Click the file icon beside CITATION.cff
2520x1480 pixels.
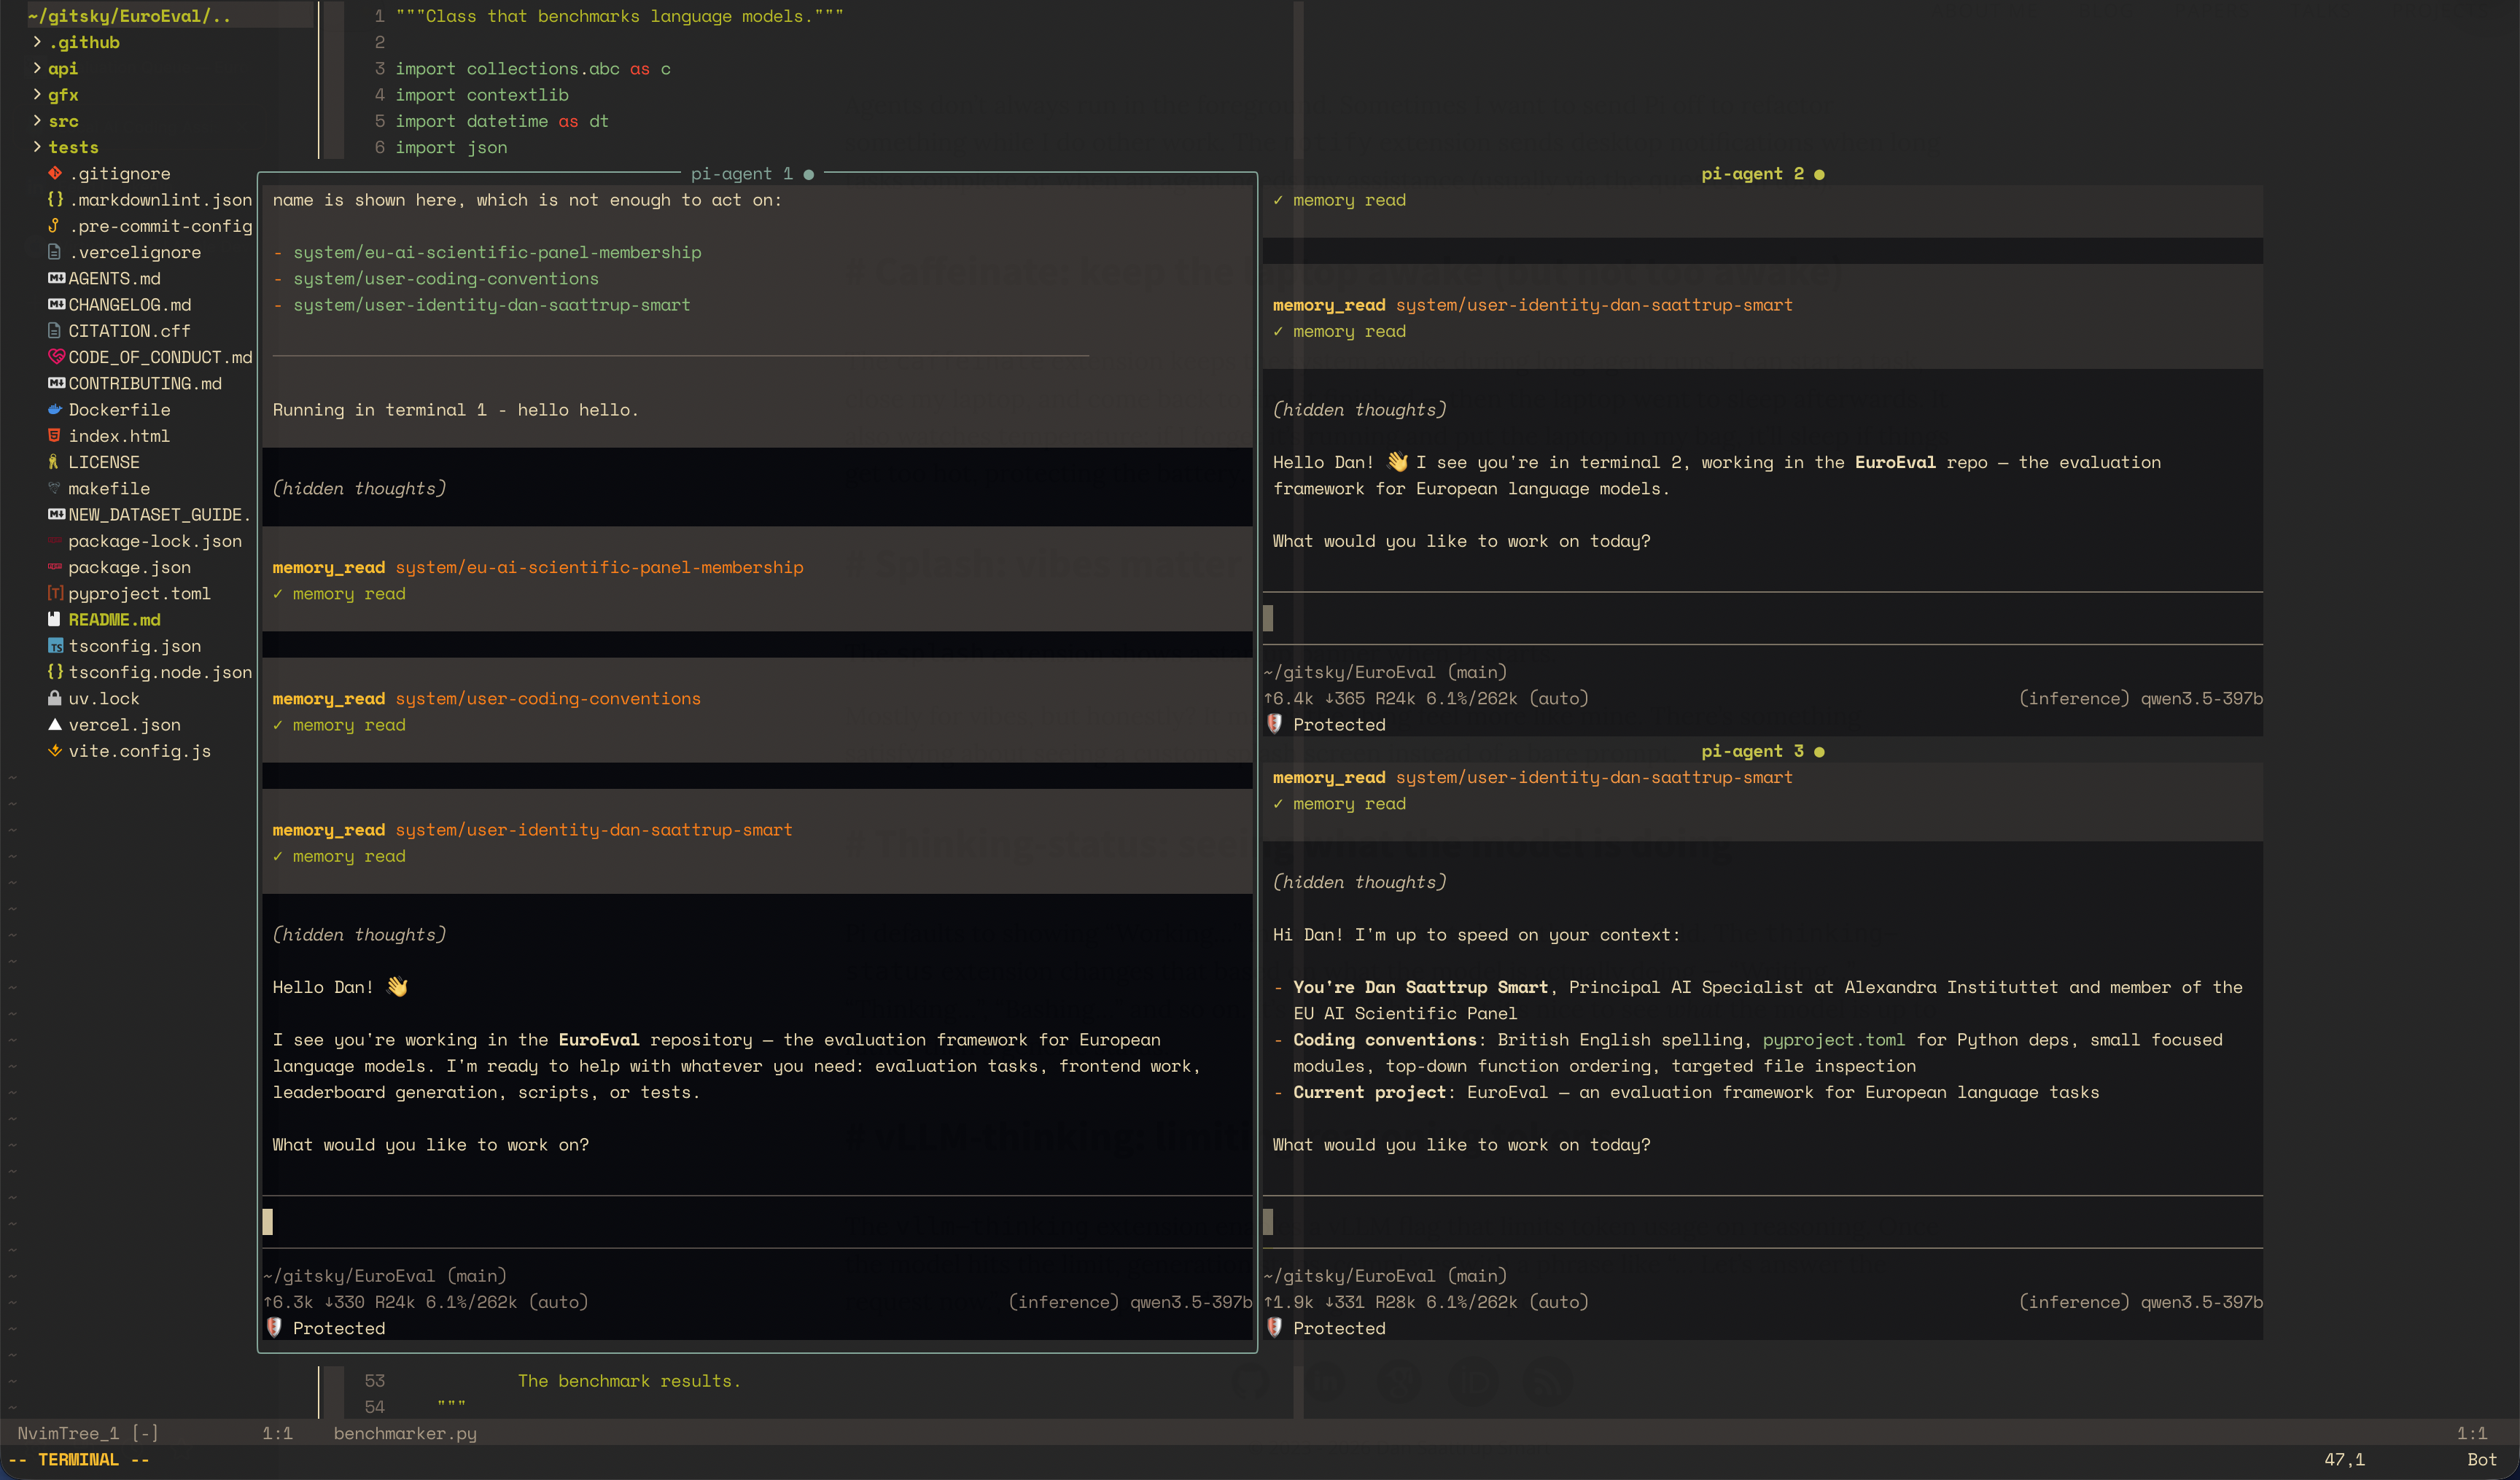point(55,331)
